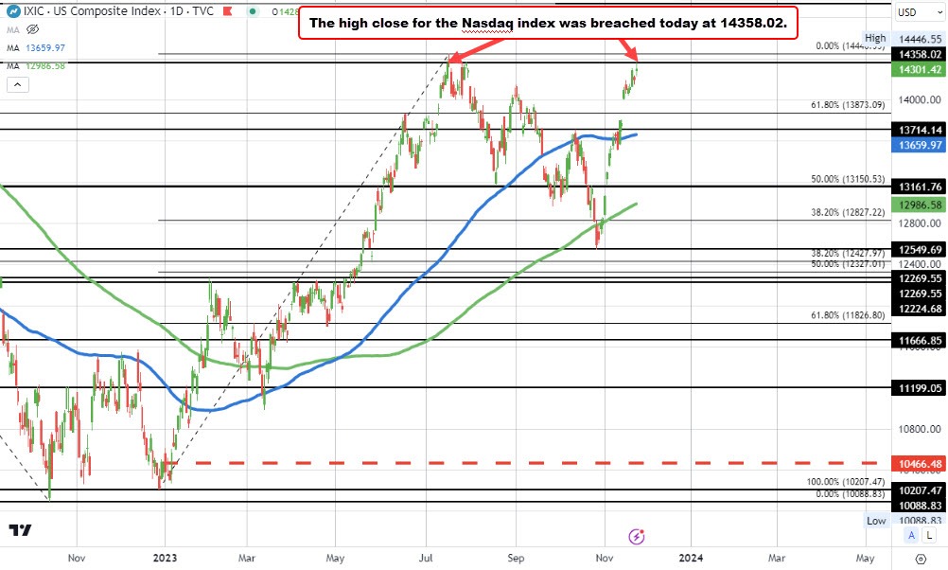The height and width of the screenshot is (570, 948).
Task: Click the 38.20% (12827.22) Fibonacci label
Action: coord(848,212)
